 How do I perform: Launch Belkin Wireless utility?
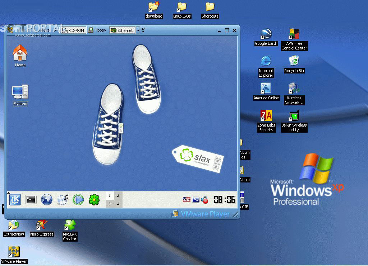[294, 121]
